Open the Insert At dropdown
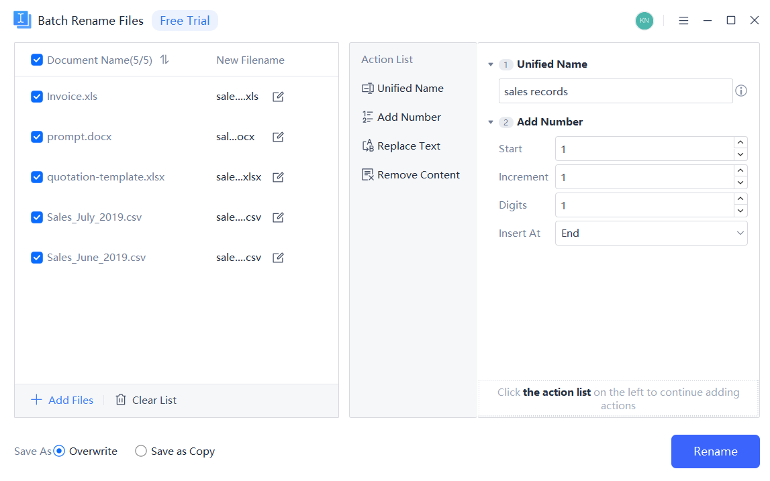This screenshot has width=770, height=481. coord(651,233)
